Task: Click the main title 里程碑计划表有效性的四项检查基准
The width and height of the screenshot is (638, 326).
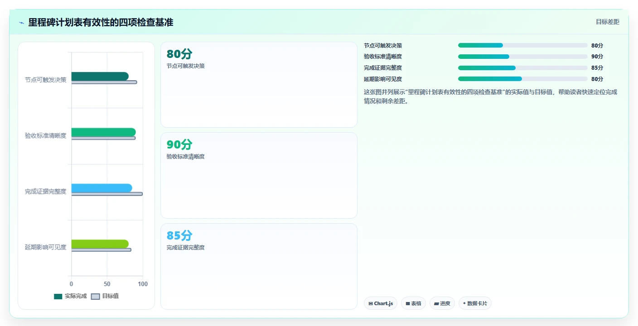Action: pos(101,22)
